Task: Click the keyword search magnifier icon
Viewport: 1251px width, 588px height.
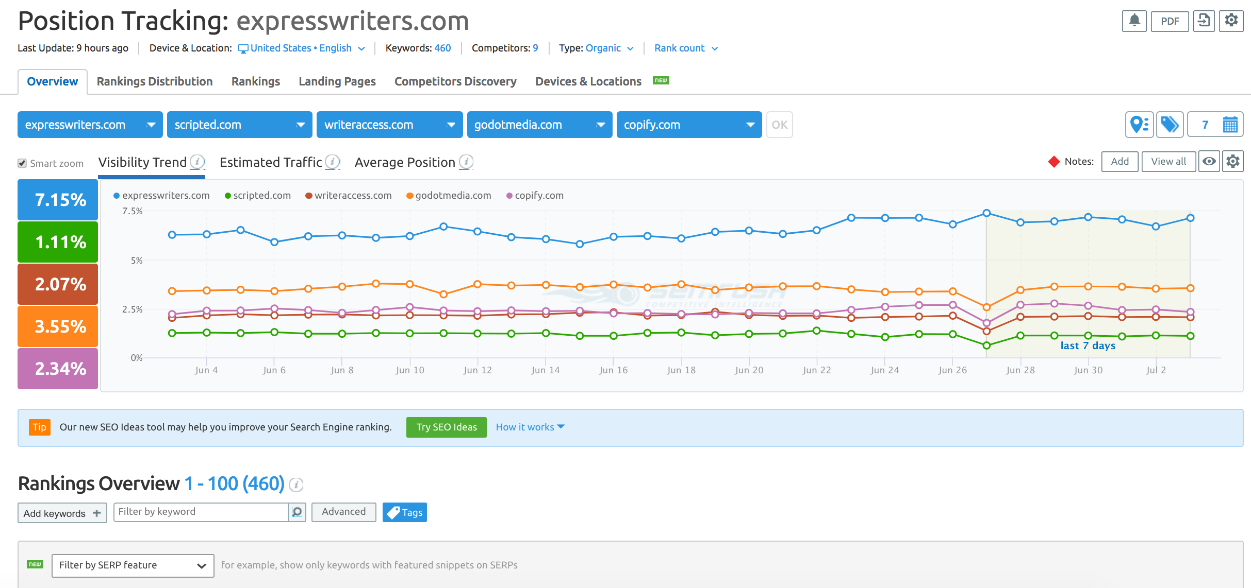Action: point(297,512)
